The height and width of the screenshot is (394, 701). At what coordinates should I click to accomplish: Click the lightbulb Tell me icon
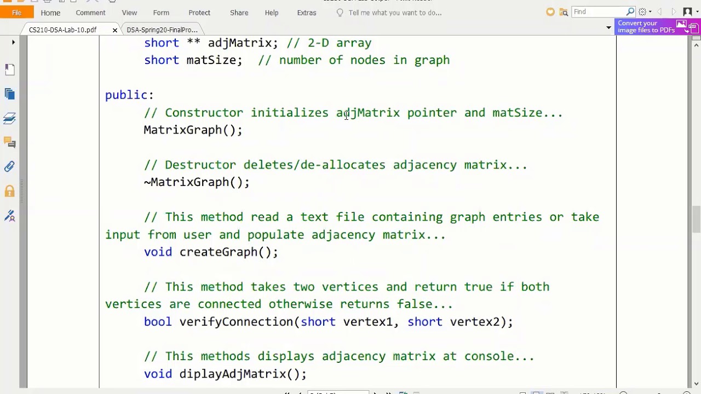click(340, 13)
